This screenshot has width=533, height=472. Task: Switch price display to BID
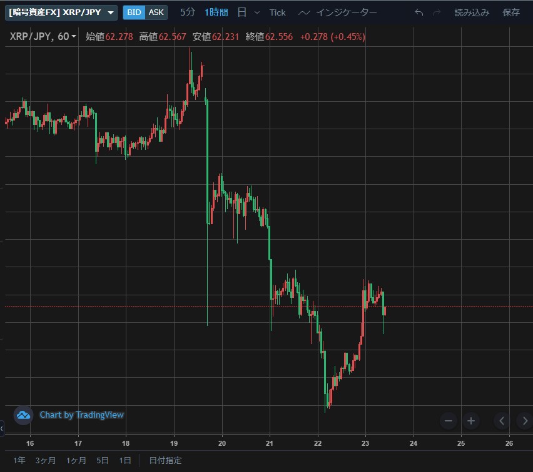134,12
